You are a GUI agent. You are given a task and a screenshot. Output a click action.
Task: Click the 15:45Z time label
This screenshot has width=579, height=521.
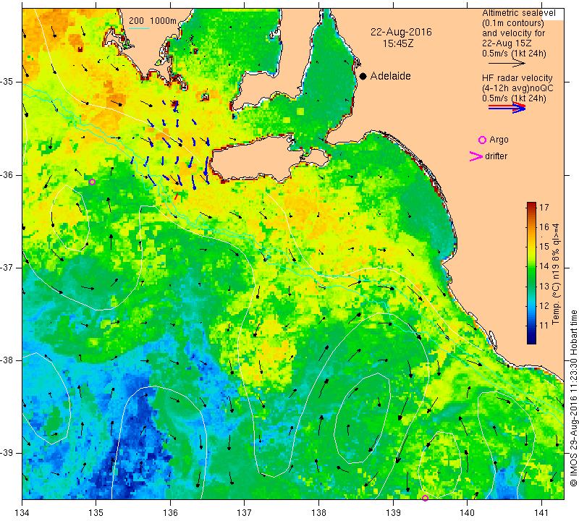(397, 43)
